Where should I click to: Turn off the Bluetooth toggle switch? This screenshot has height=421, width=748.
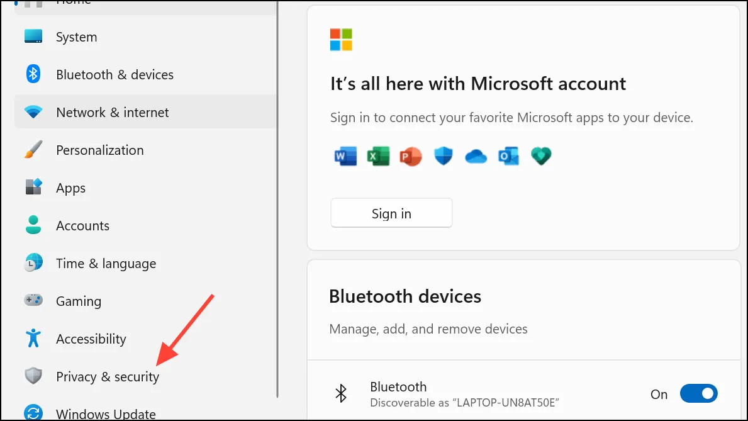pos(698,394)
